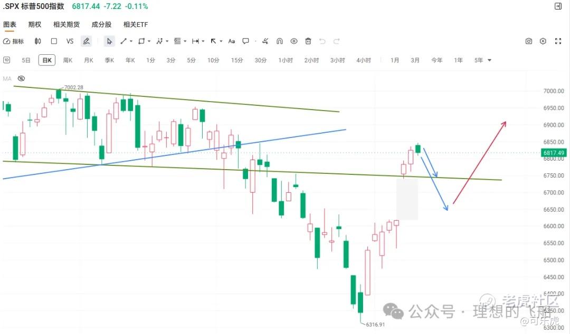The width and height of the screenshot is (570, 334).
Task: Click the candlestick chart type icon
Action: (38, 41)
